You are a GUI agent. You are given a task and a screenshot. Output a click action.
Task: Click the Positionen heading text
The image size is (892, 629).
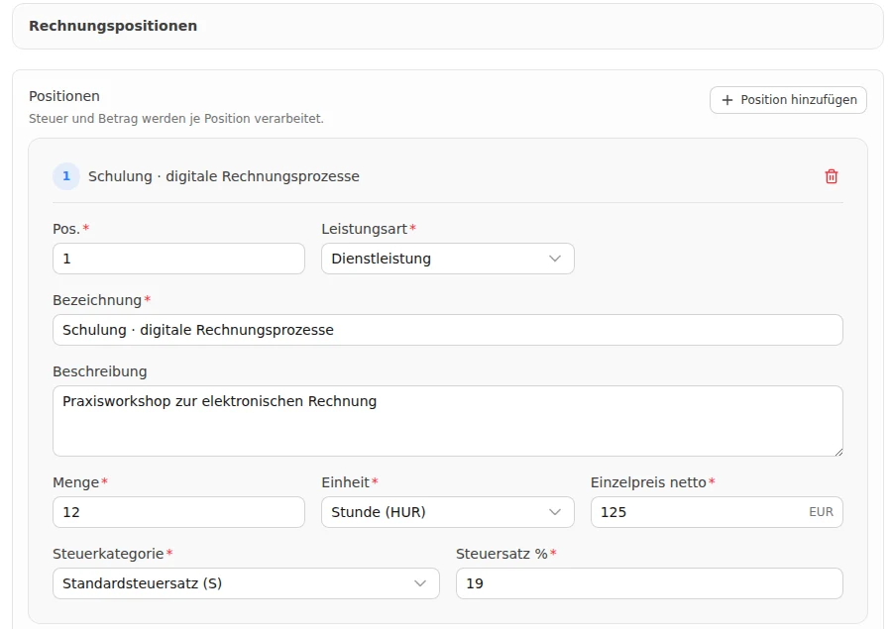click(x=64, y=96)
